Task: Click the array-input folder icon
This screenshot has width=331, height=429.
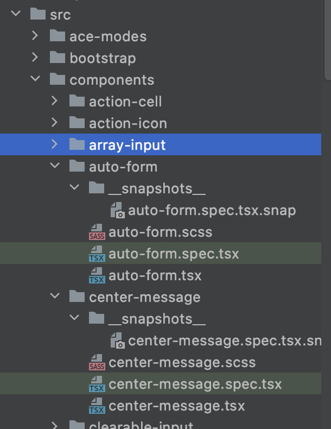Action: pos(77,144)
